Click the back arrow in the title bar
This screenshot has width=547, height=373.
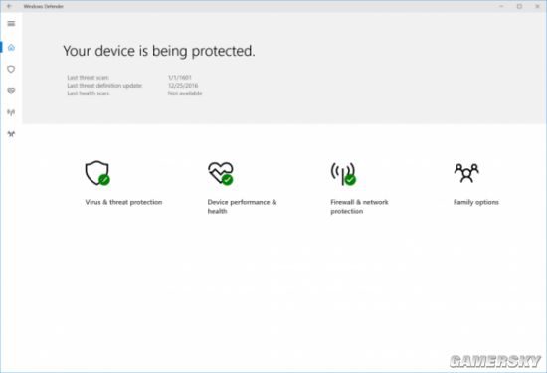pyautogui.click(x=9, y=6)
